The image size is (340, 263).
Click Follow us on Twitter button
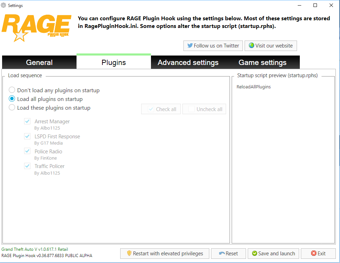click(x=213, y=46)
